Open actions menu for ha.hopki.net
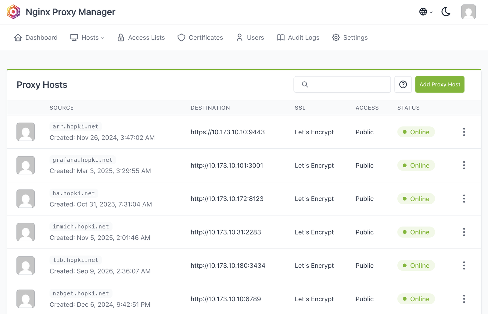The image size is (488, 314). 464,199
